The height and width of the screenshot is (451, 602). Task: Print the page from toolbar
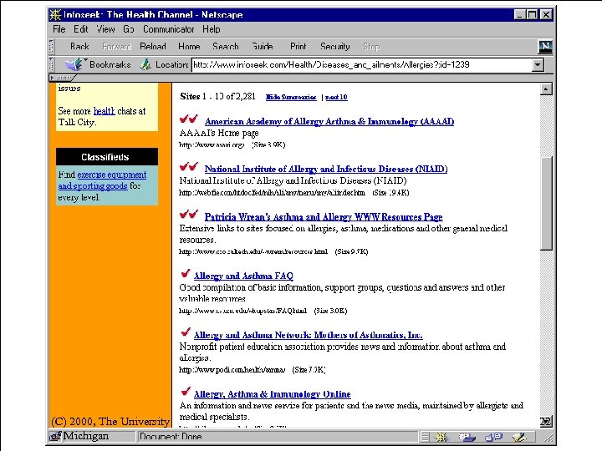click(x=298, y=47)
